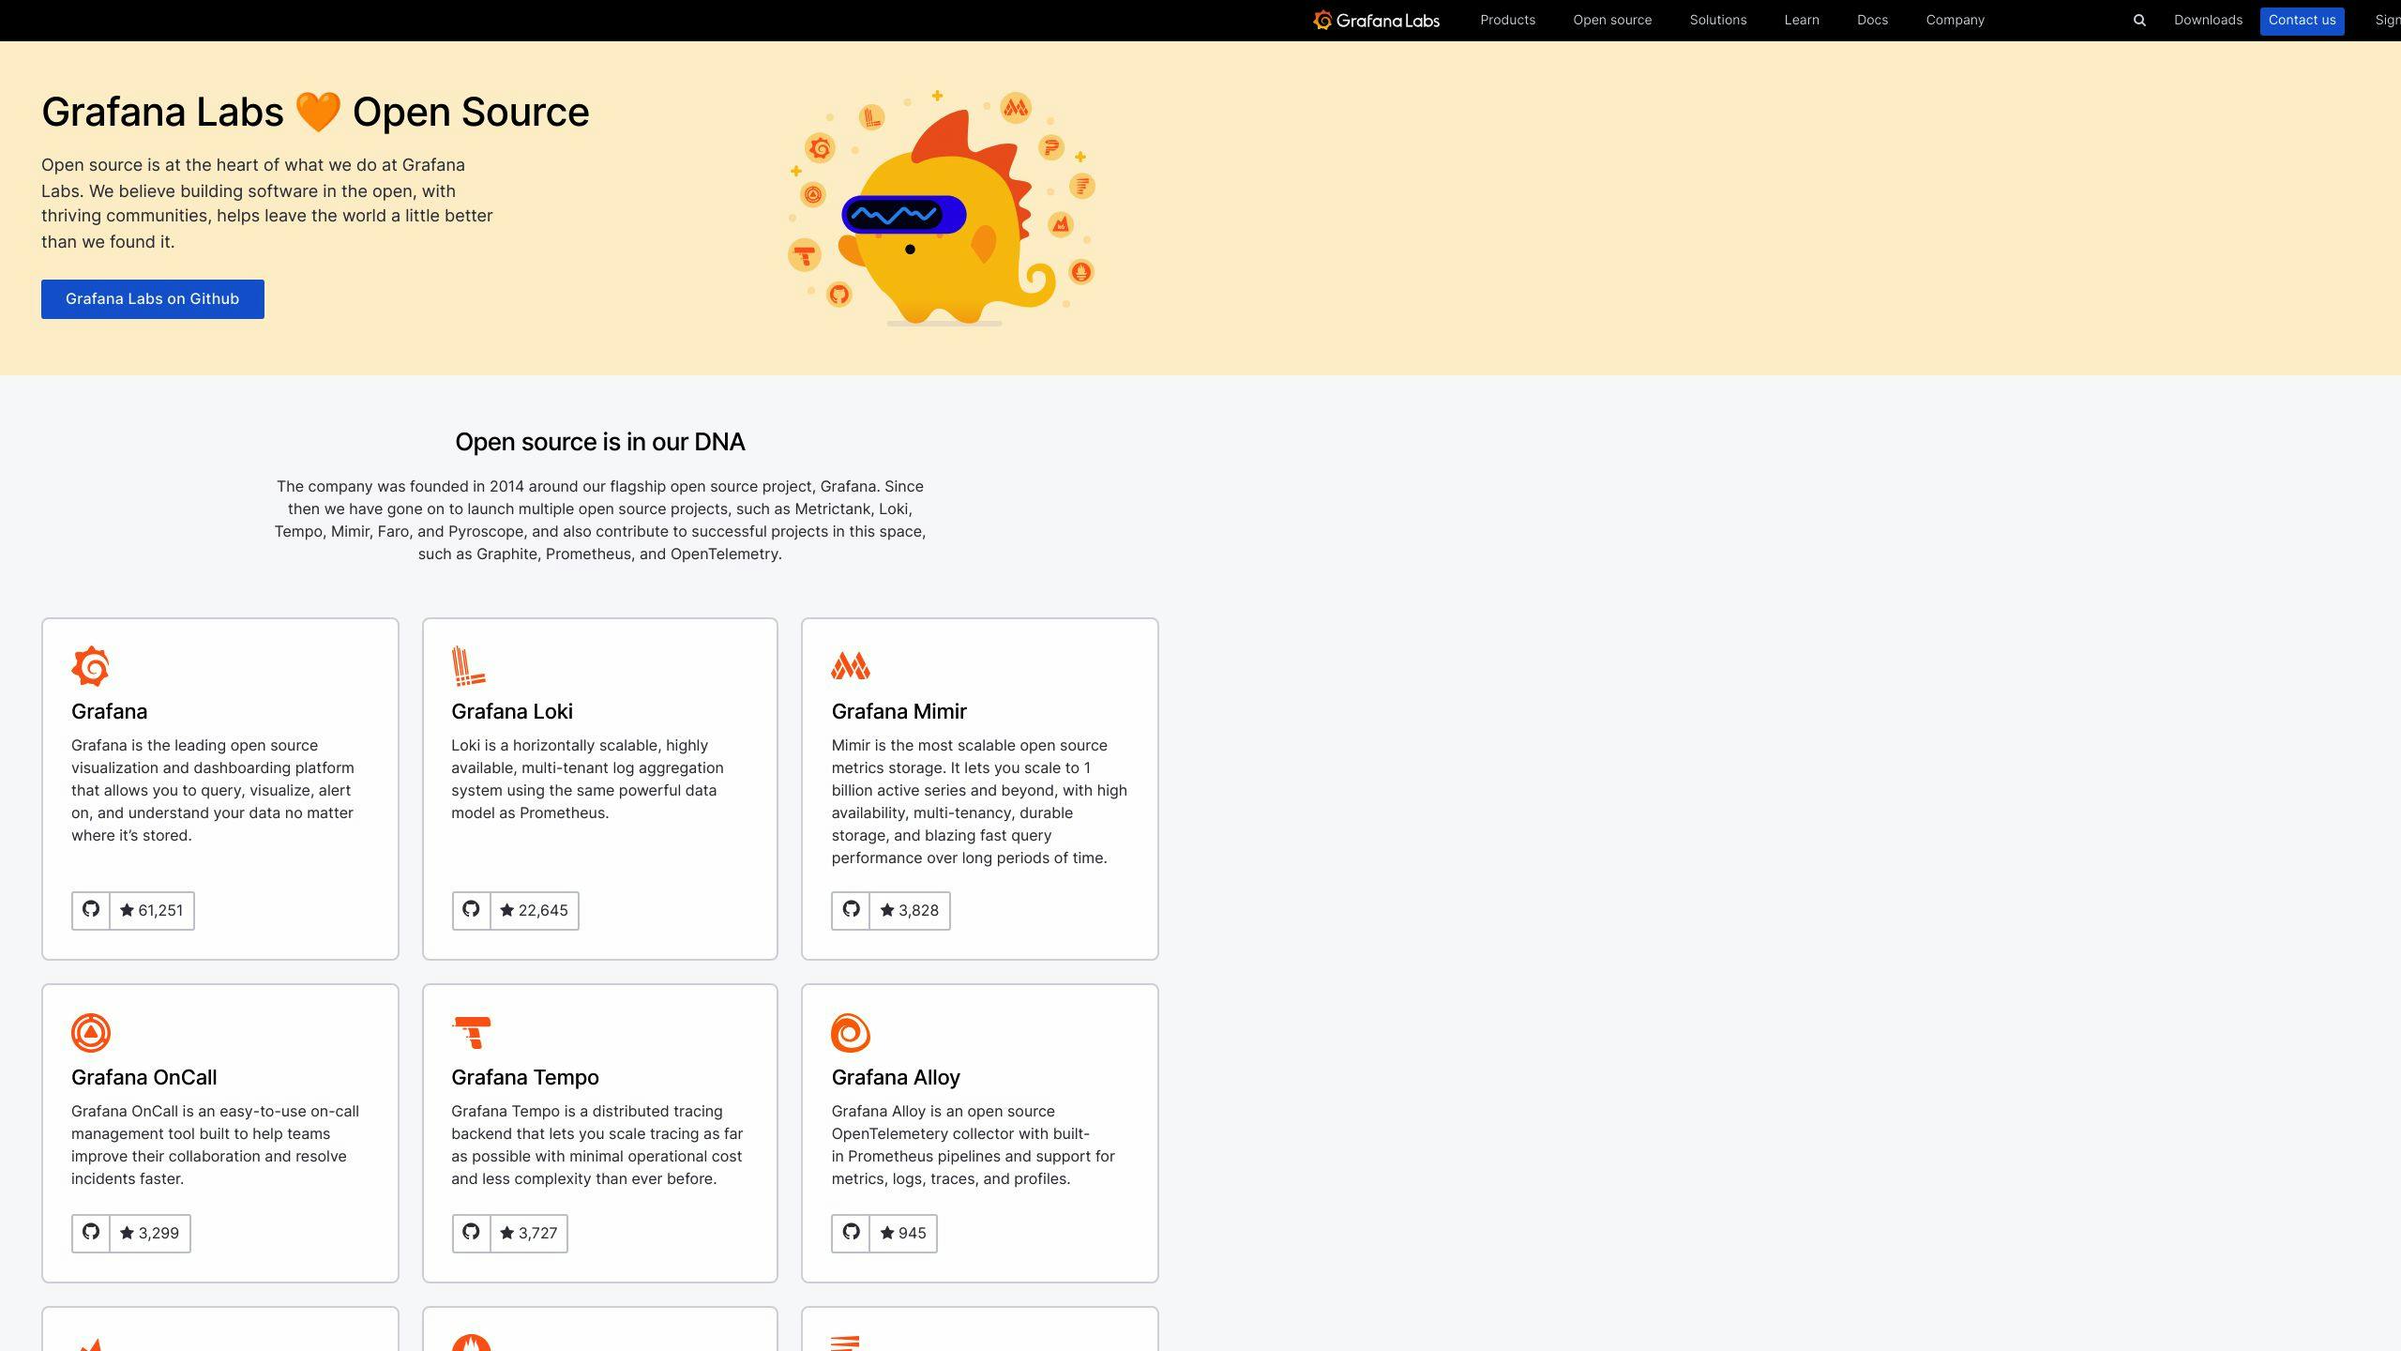
Task: Select the Docs menu item
Action: pyautogui.click(x=1872, y=20)
